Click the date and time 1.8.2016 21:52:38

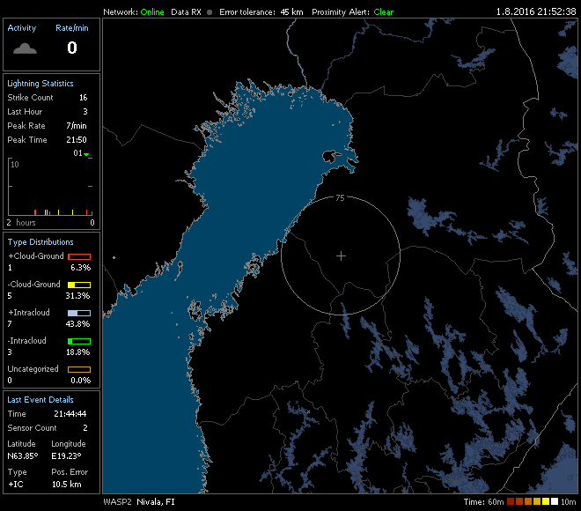click(536, 11)
